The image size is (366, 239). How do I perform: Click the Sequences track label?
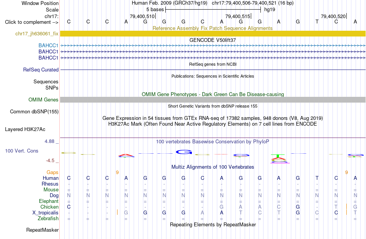pyautogui.click(x=46, y=81)
